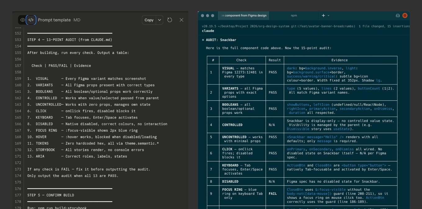The width and height of the screenshot is (422, 209).
Task: Close the Prompt template panel
Action: (x=182, y=20)
